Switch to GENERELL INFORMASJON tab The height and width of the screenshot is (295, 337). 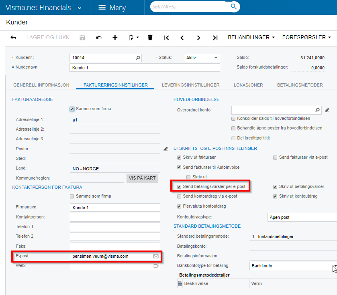(41, 85)
